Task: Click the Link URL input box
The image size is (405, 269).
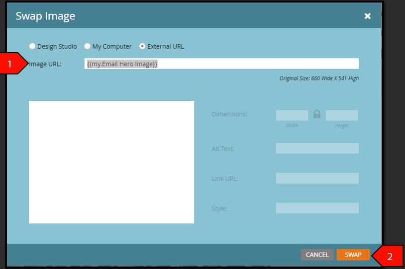Action: coord(317,178)
